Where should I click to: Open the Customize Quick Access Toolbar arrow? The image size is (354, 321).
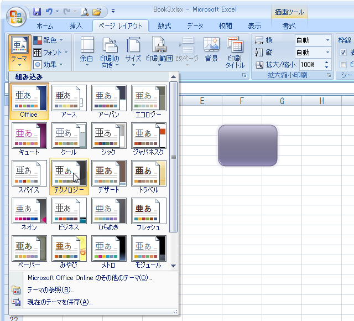point(113,11)
